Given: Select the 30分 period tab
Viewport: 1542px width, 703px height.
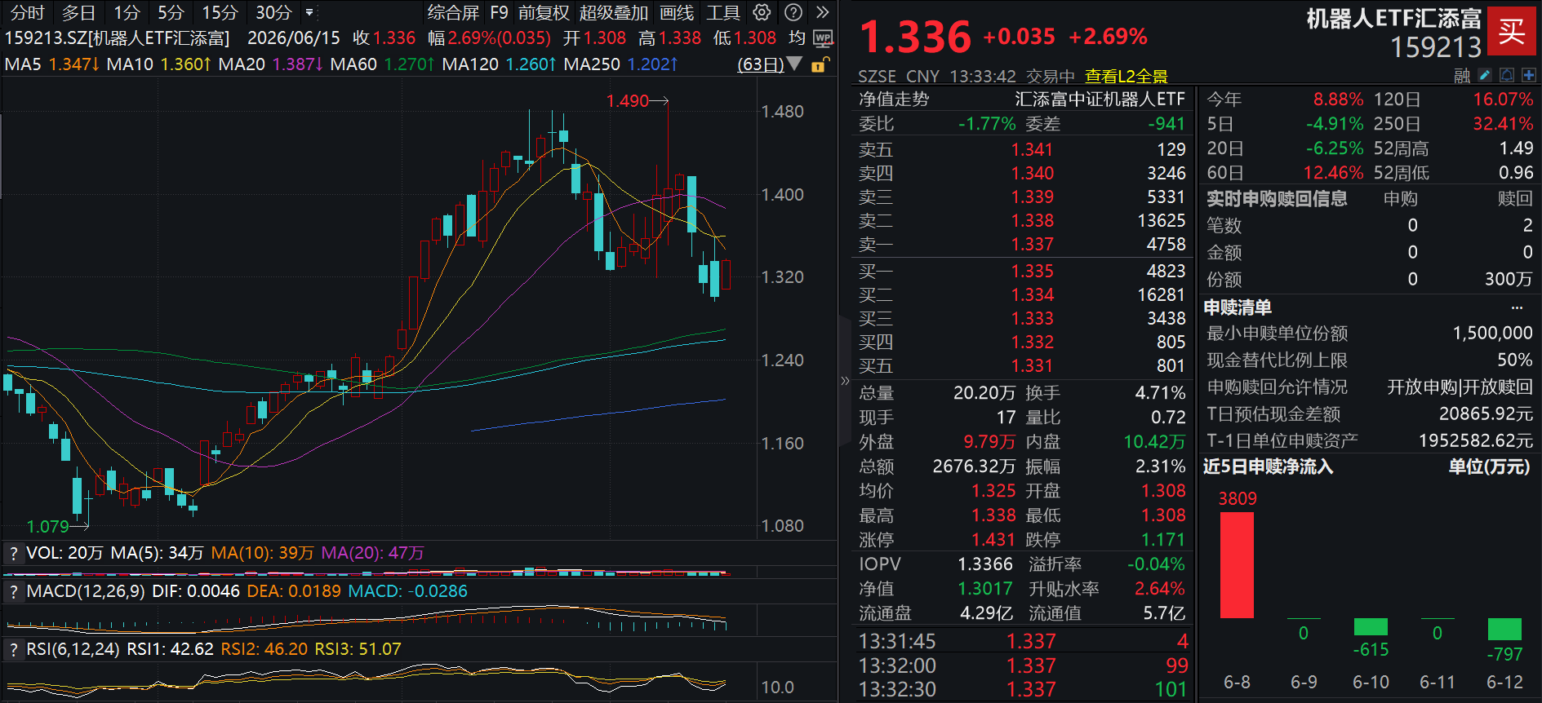Looking at the screenshot, I should coord(273,12).
